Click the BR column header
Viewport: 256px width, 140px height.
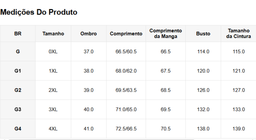[x=18, y=34]
